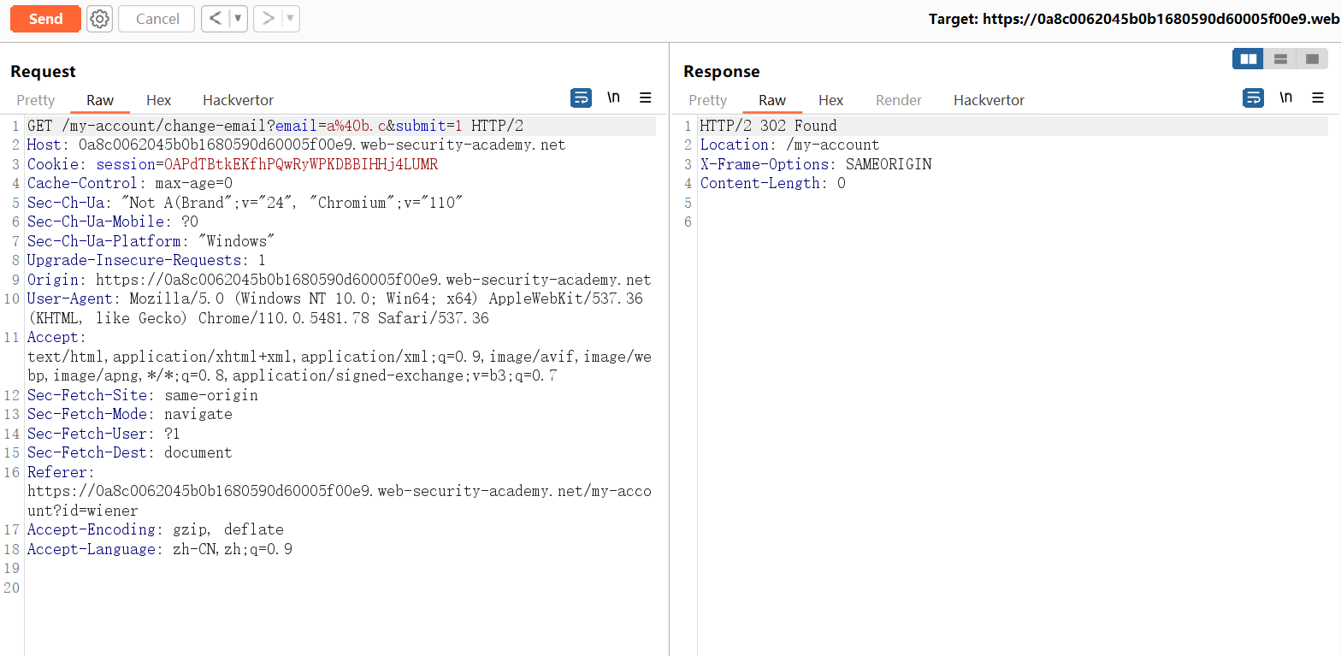Expand the back history dropdown arrow
Image resolution: width=1341 pixels, height=656 pixels.
(x=238, y=19)
